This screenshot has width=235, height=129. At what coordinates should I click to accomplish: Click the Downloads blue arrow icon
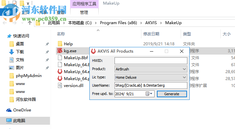click(x=12, y=52)
